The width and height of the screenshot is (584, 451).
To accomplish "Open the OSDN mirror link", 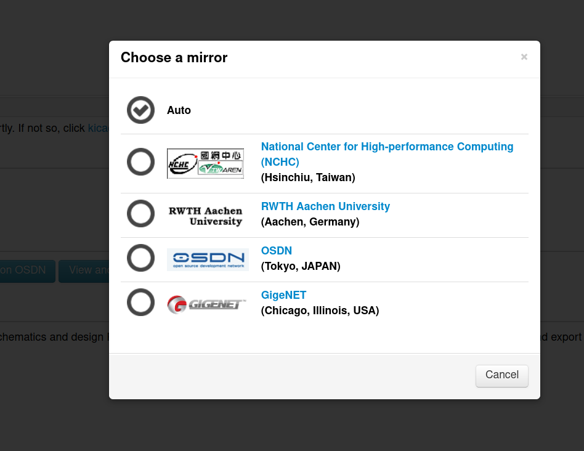I will 277,251.
